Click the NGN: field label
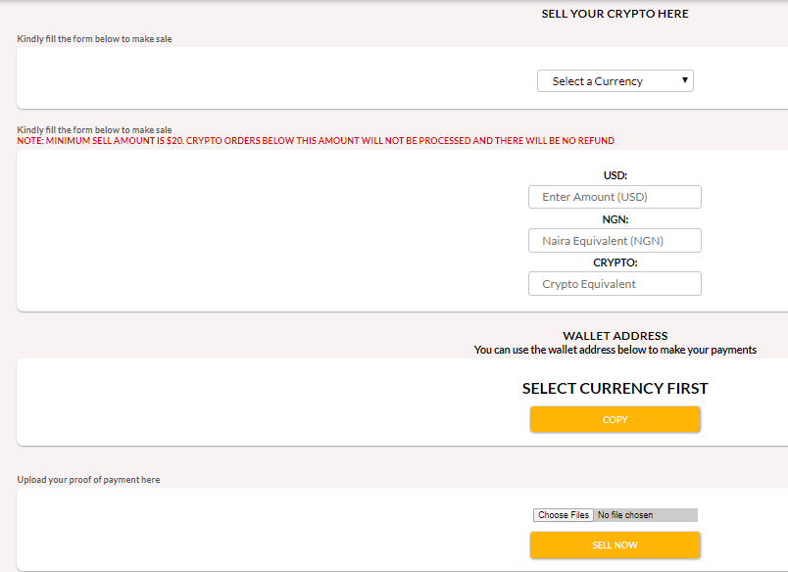 tap(616, 219)
